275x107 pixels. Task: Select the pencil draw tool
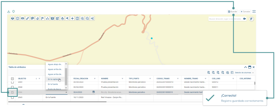[27, 19]
